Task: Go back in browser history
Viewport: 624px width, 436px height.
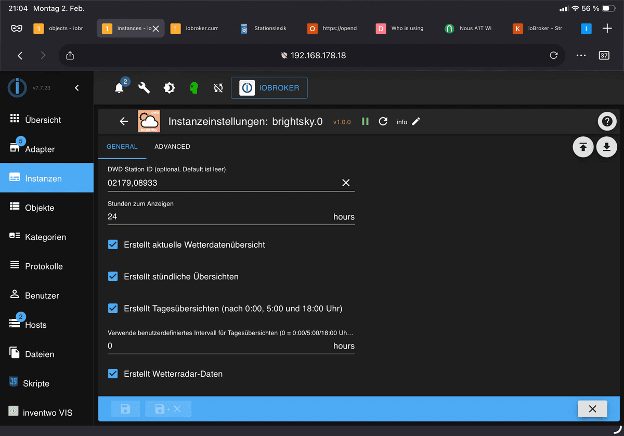Action: tap(20, 55)
